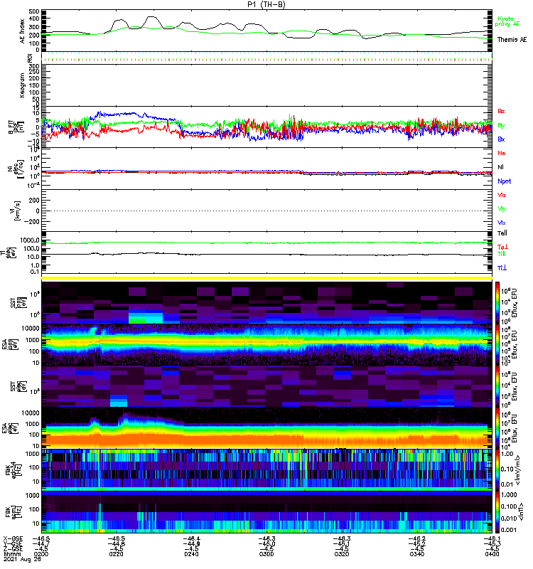Select the green "By" legend label
533x569 pixels.
(x=501, y=126)
